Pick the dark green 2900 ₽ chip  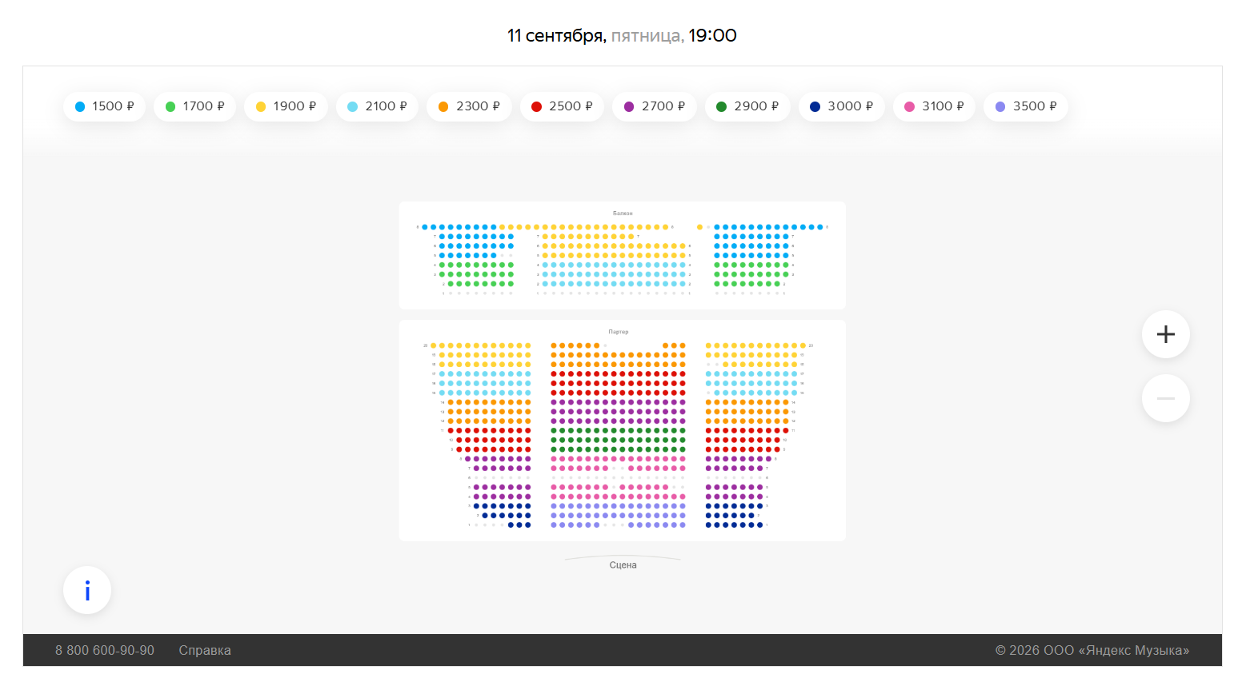tap(747, 106)
